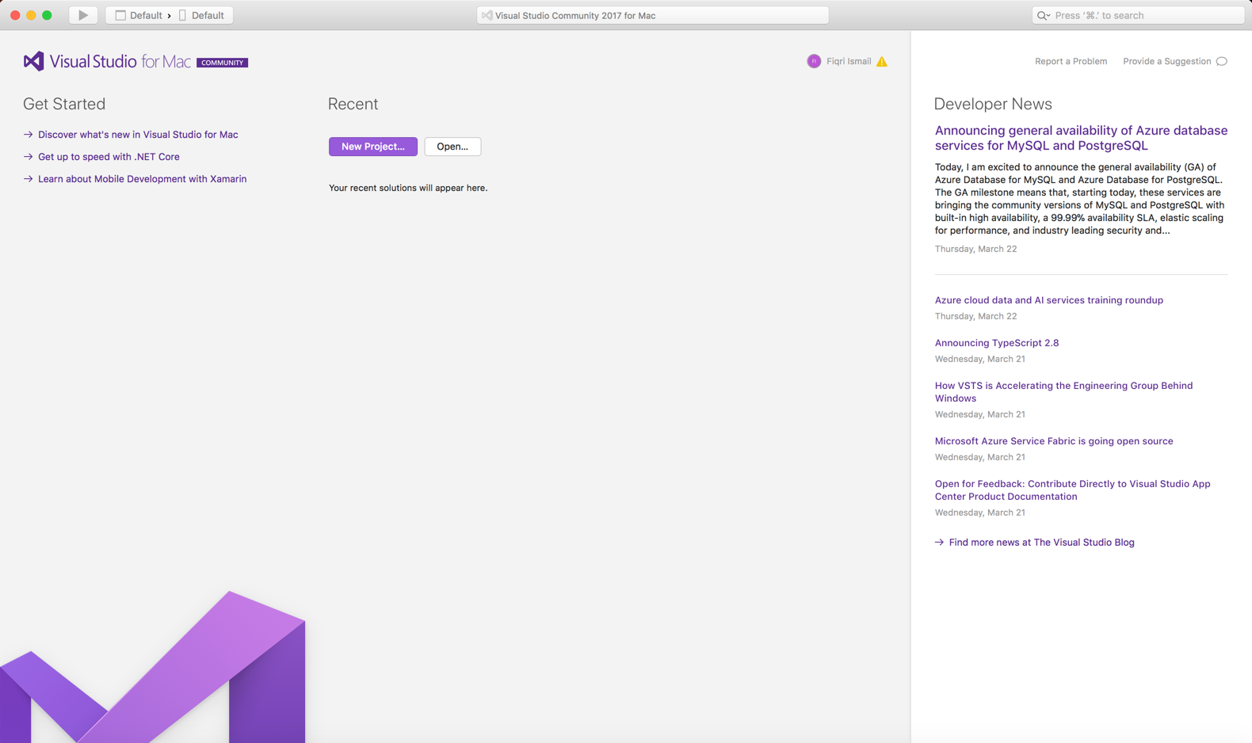Viewport: 1252px width, 743px height.
Task: Open Microsoft Azure Service Fabric open source article
Action: click(1053, 441)
